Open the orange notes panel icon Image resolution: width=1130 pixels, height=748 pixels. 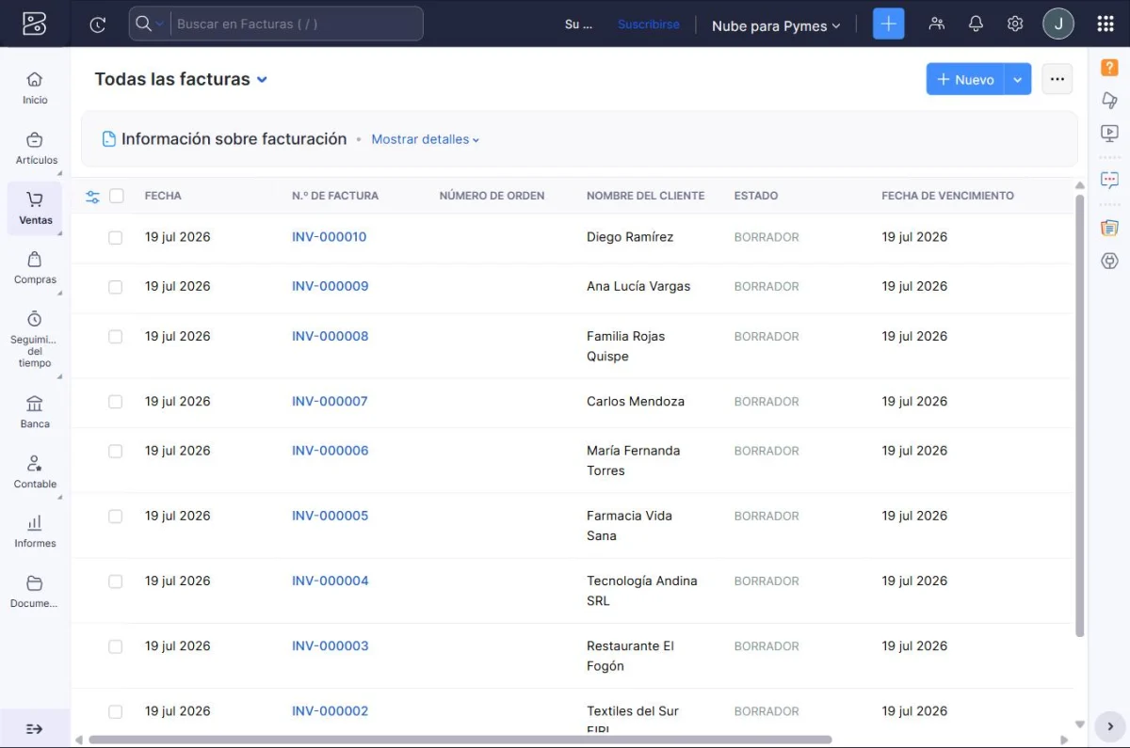1109,228
